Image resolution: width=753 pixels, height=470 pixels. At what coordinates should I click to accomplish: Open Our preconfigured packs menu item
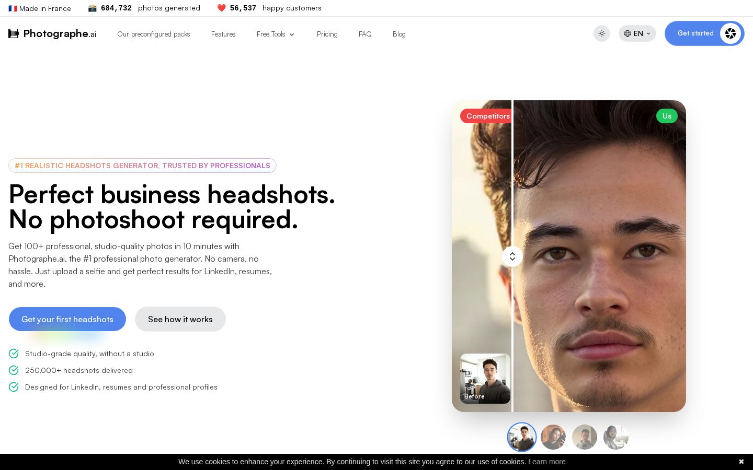[x=154, y=34]
